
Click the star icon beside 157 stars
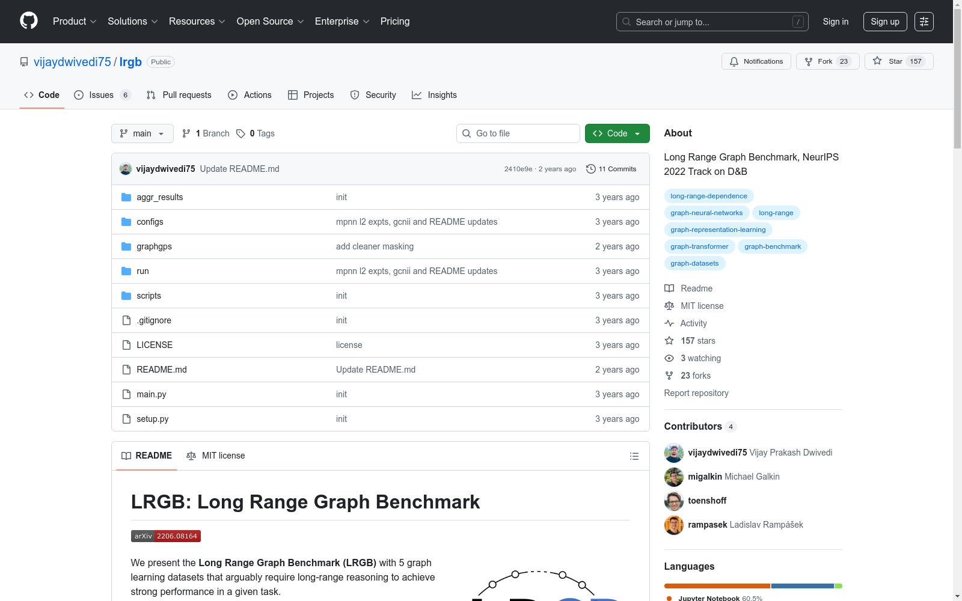669,341
